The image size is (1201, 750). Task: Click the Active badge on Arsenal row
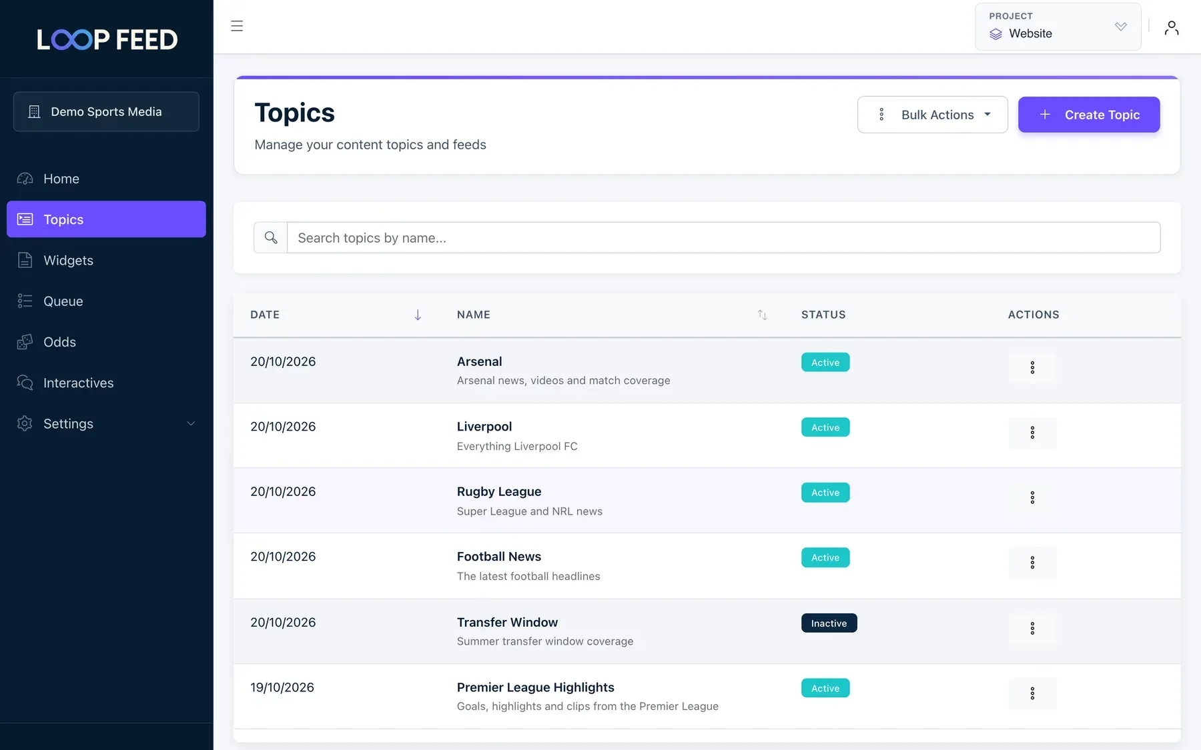(825, 362)
